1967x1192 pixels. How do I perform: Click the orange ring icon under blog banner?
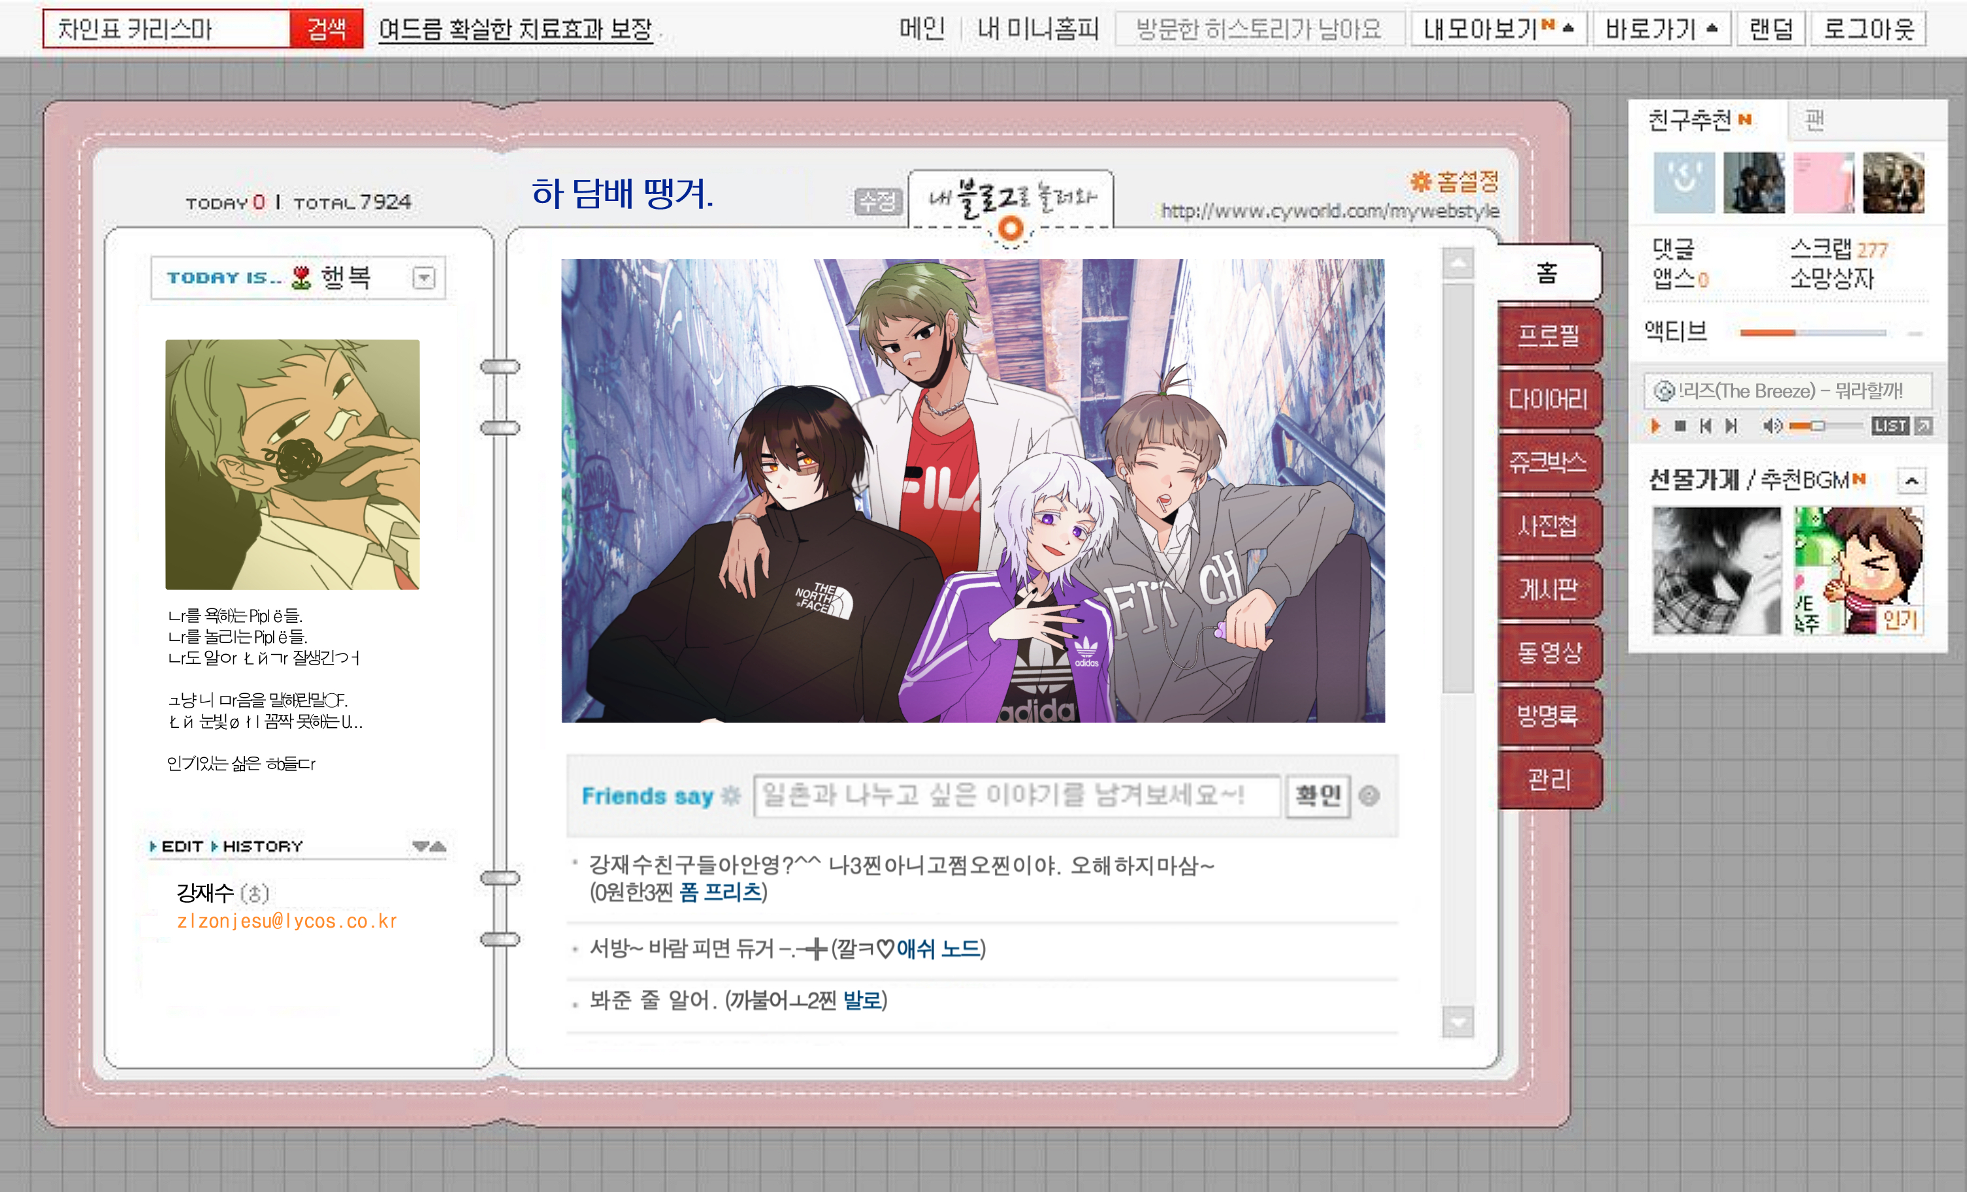[1011, 228]
